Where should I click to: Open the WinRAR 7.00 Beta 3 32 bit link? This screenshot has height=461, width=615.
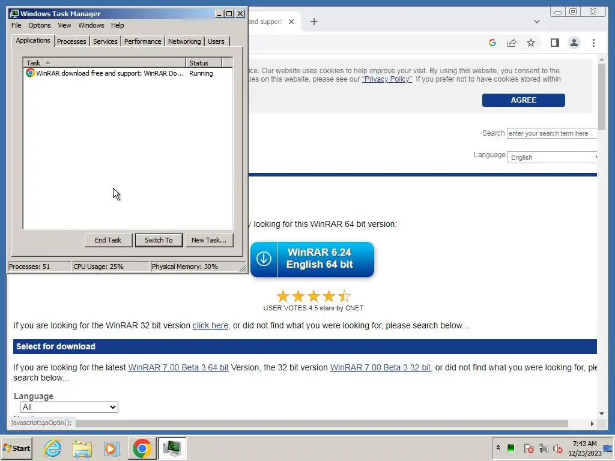[380, 367]
